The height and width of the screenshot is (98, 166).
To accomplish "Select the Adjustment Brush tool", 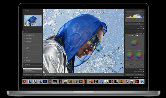I will 141,24.
